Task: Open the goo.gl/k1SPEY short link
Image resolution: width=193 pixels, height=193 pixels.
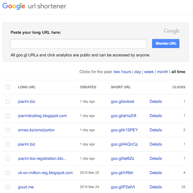Action: pyautogui.click(x=124, y=130)
